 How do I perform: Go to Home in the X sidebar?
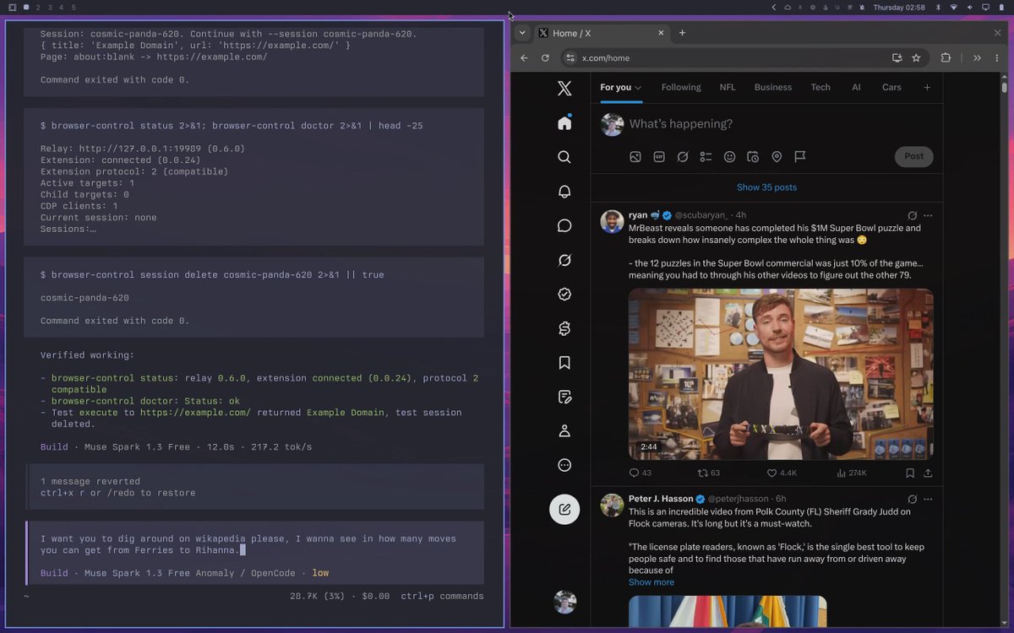pyautogui.click(x=564, y=123)
